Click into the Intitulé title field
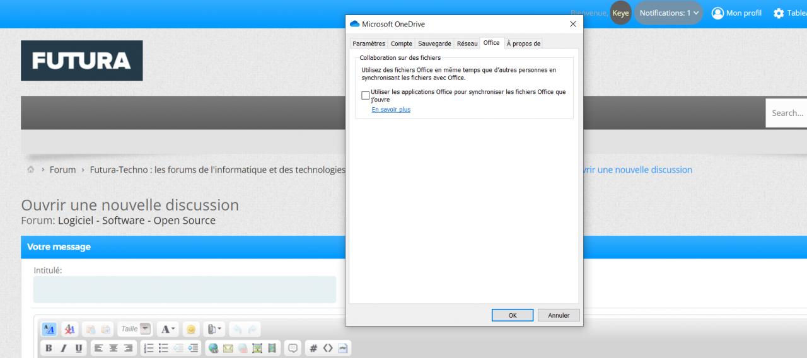 (x=185, y=289)
